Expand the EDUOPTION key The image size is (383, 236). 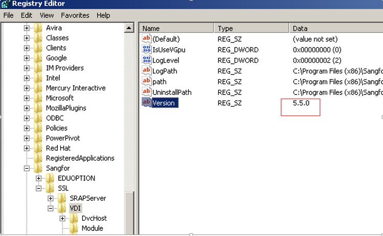click(x=38, y=178)
